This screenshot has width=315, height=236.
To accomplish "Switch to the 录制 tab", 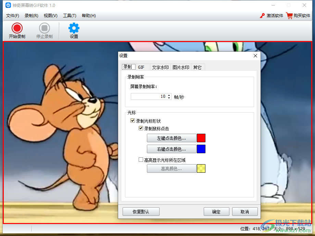I will click(129, 67).
